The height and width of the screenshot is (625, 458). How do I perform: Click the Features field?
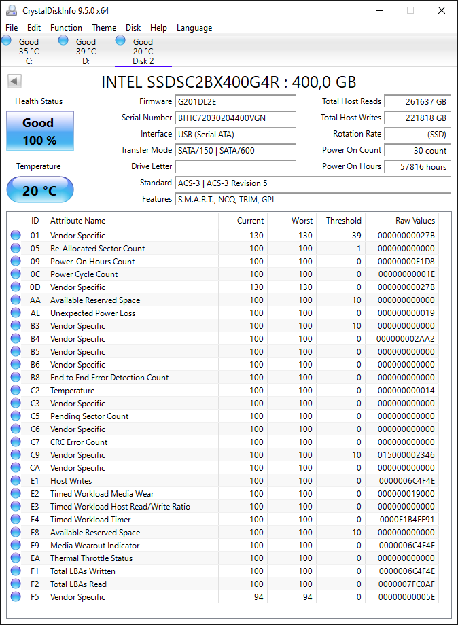pyautogui.click(x=313, y=199)
